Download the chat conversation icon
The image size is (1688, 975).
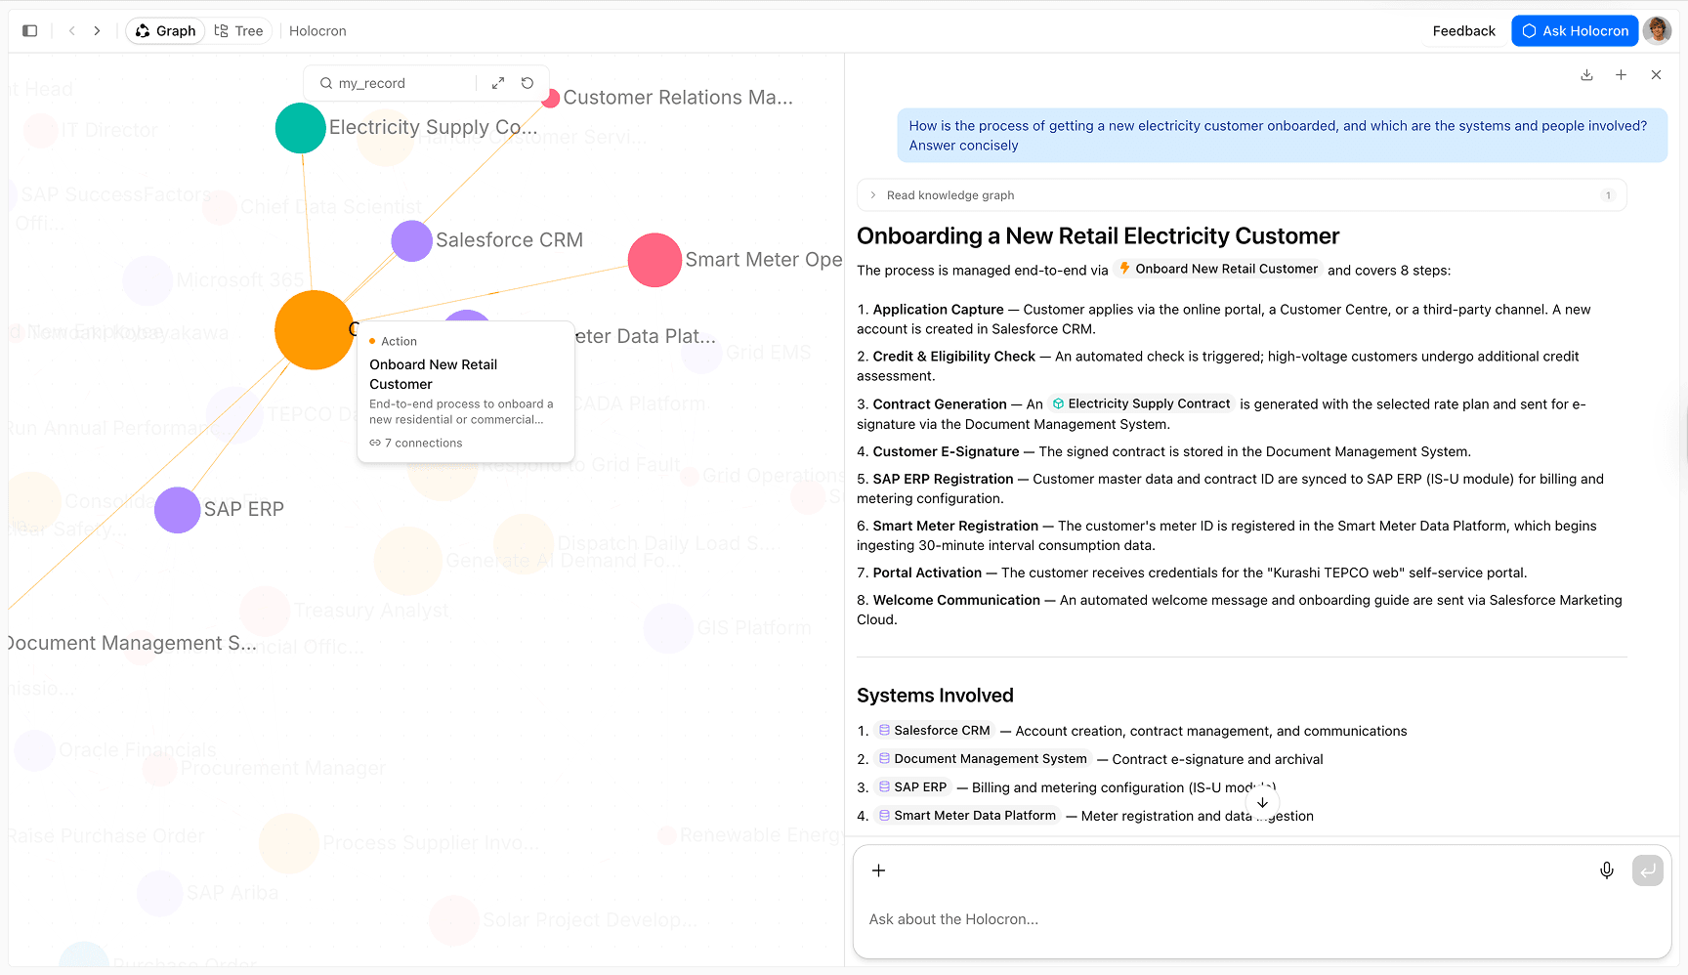[1586, 75]
